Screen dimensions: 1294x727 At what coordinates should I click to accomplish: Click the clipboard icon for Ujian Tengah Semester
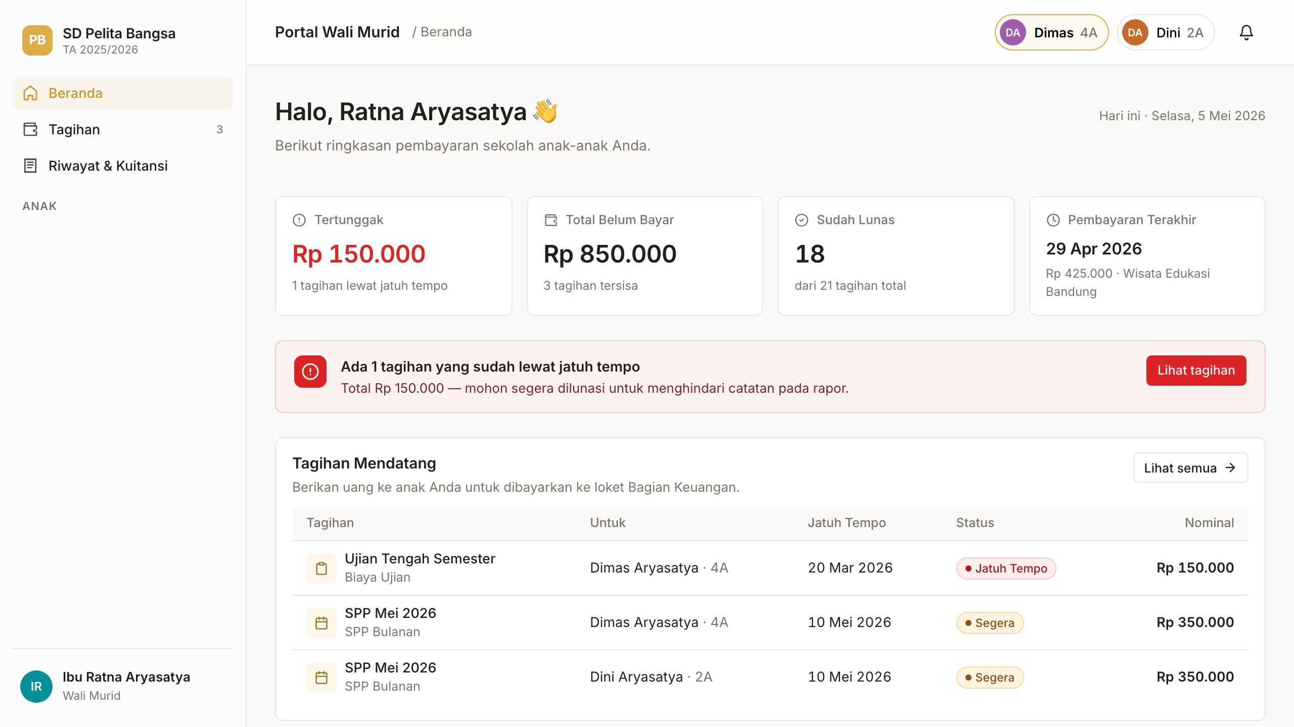321,568
